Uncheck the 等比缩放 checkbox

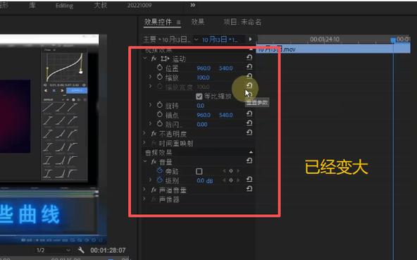pyautogui.click(x=199, y=97)
